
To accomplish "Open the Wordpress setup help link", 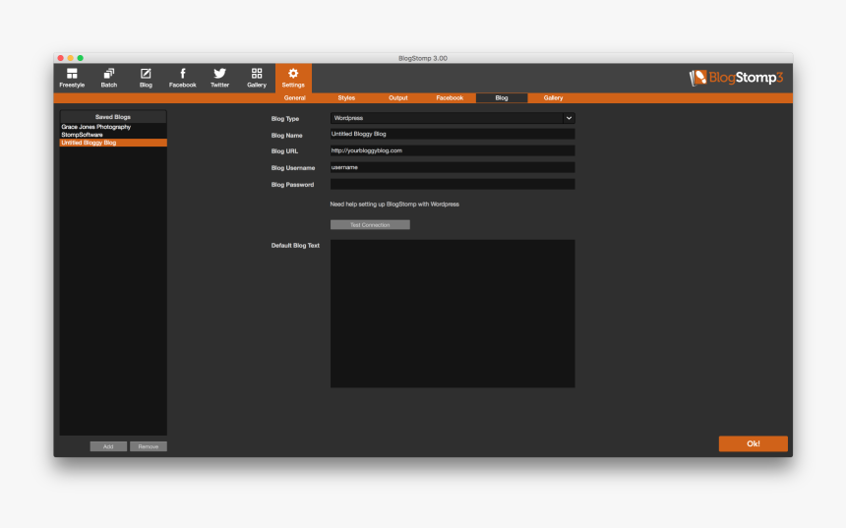I will 394,205.
